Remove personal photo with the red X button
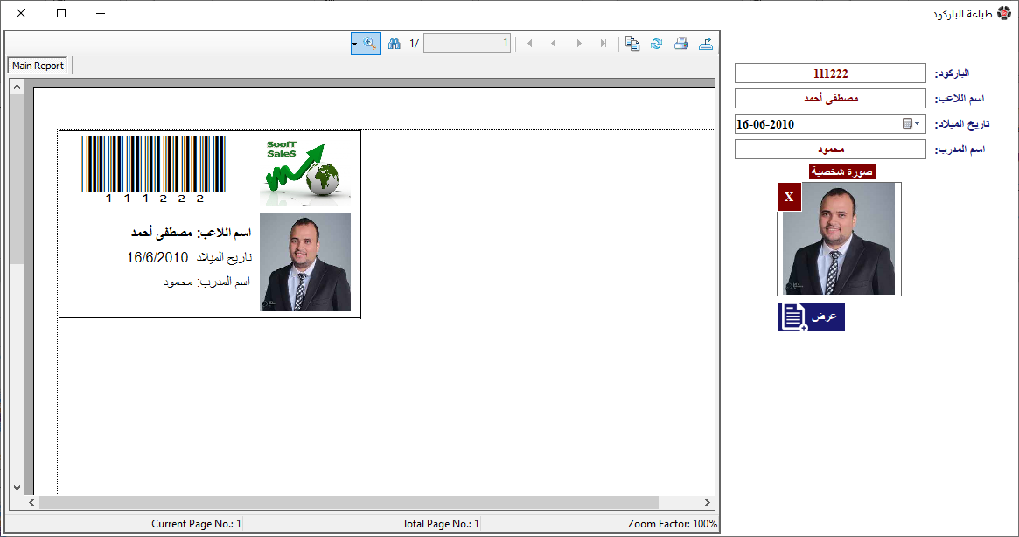 (x=789, y=198)
